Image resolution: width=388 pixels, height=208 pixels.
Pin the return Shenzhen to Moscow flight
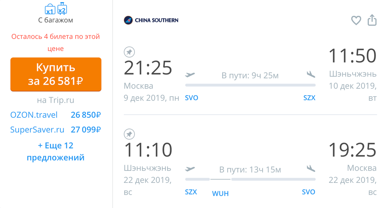point(129,134)
